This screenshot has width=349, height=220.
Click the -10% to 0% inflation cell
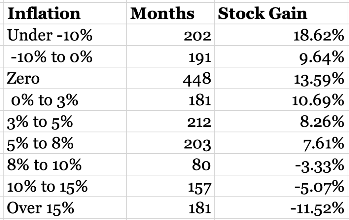[x=51, y=57]
